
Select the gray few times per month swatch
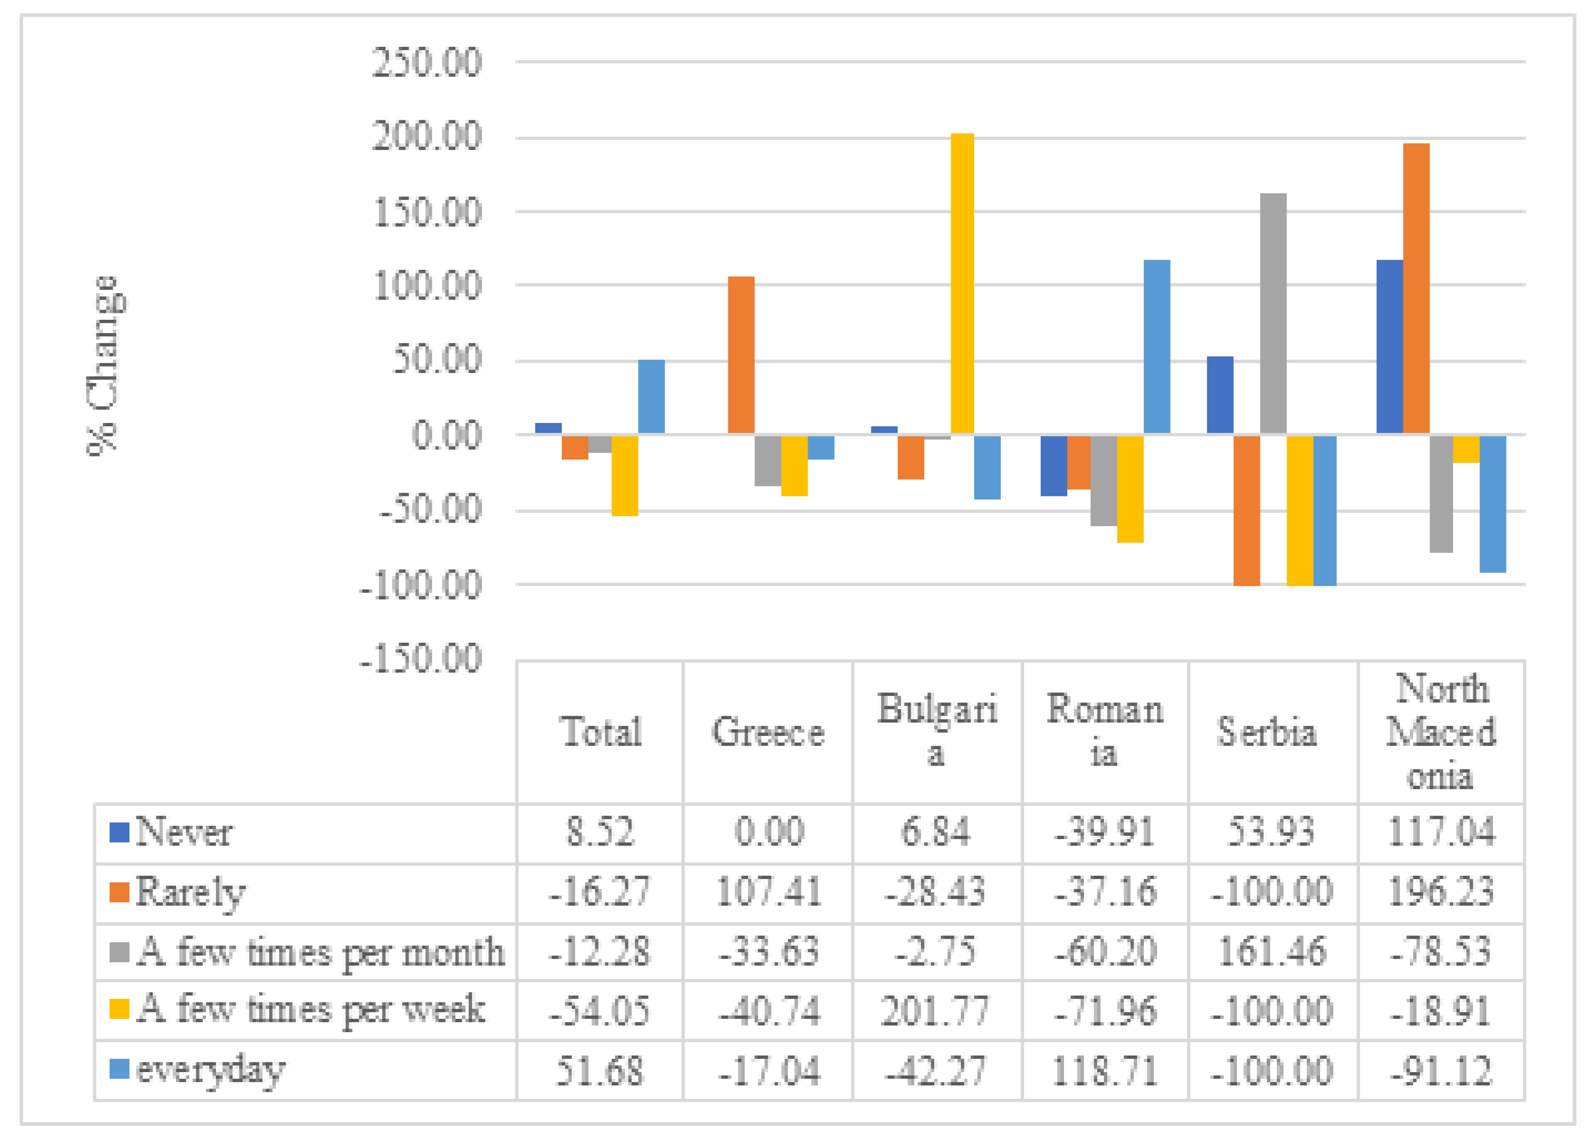click(x=120, y=952)
